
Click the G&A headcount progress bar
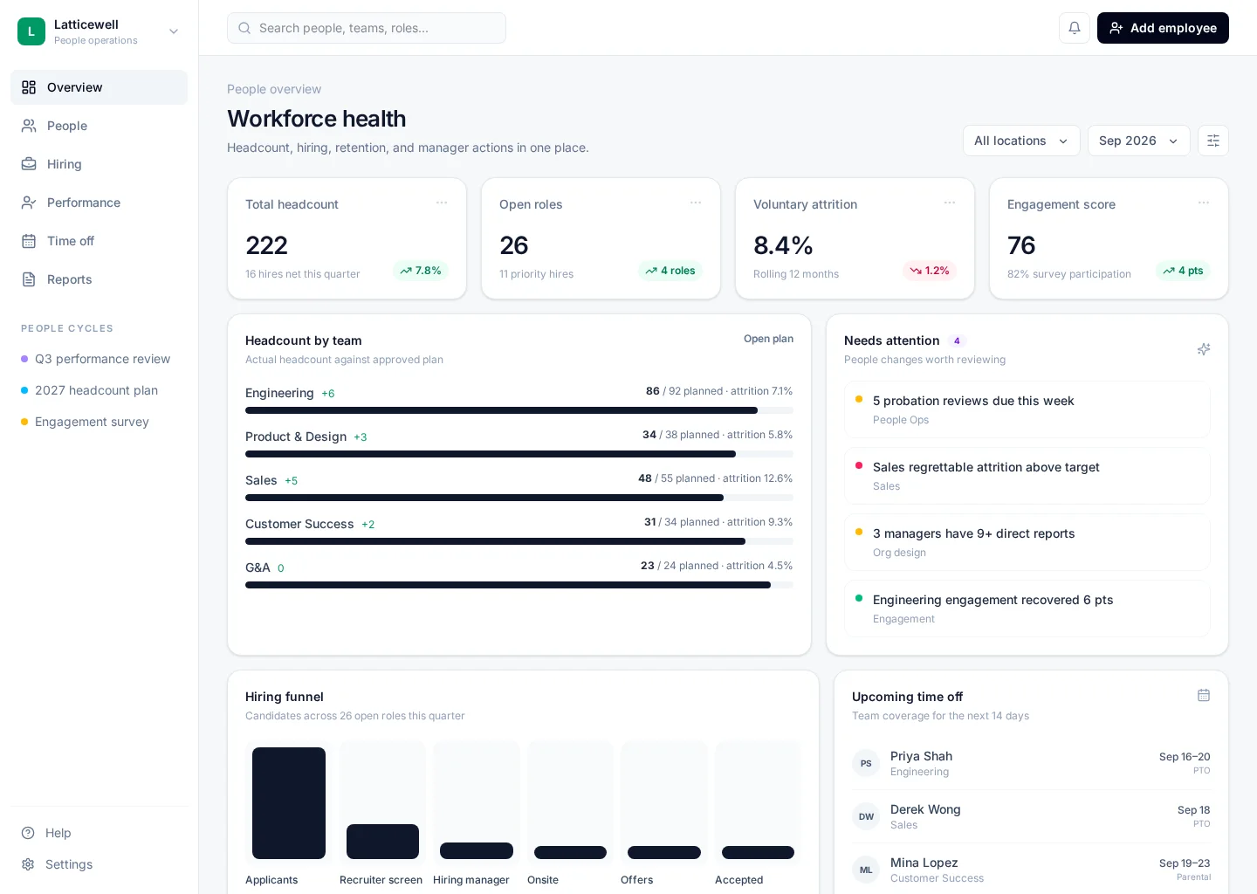pyautogui.click(x=519, y=585)
